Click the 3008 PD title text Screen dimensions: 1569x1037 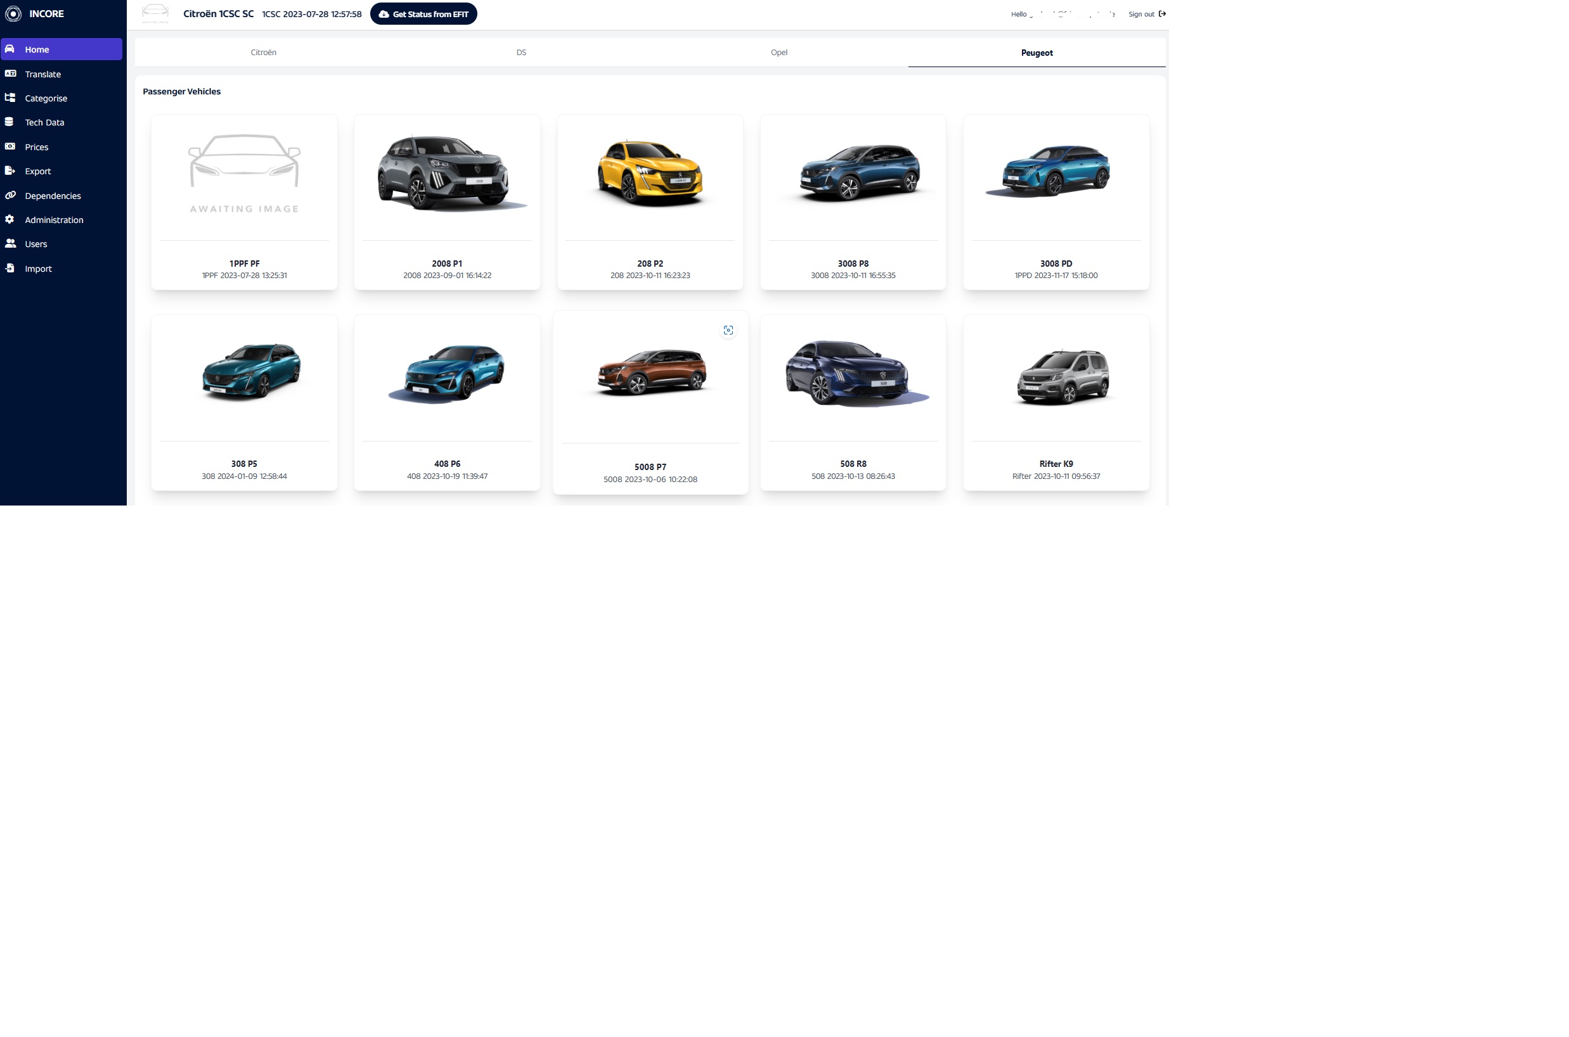coord(1056,264)
